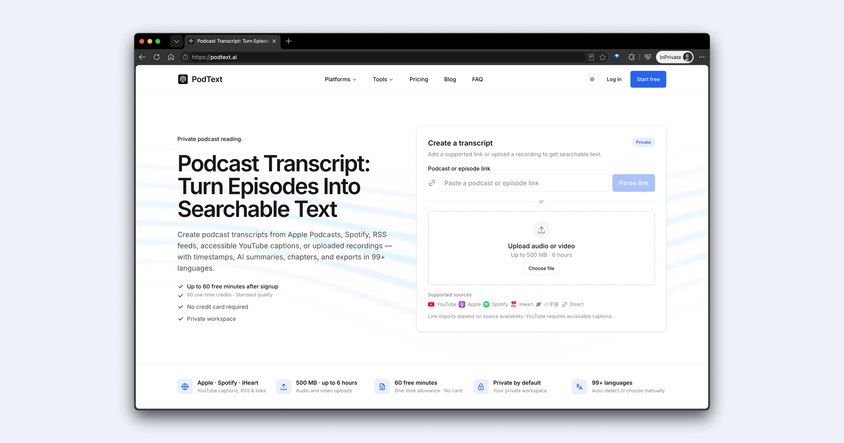This screenshot has height=443, width=844.
Task: Select the YouTube source icon
Action: (431, 304)
